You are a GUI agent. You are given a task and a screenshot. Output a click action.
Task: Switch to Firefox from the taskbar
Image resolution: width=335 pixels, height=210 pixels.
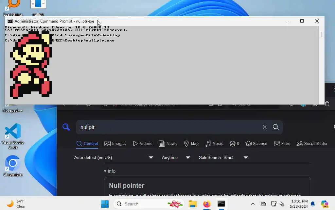click(x=207, y=204)
